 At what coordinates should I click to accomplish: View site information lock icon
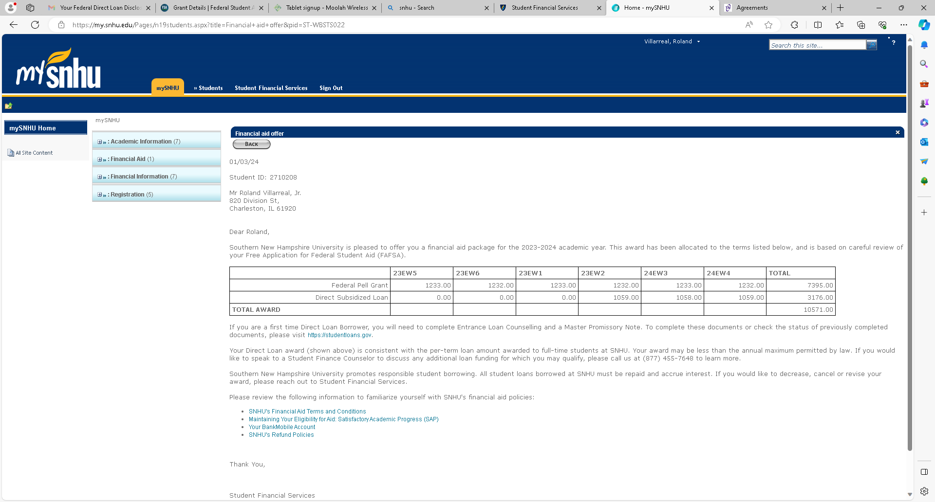pyautogui.click(x=61, y=25)
